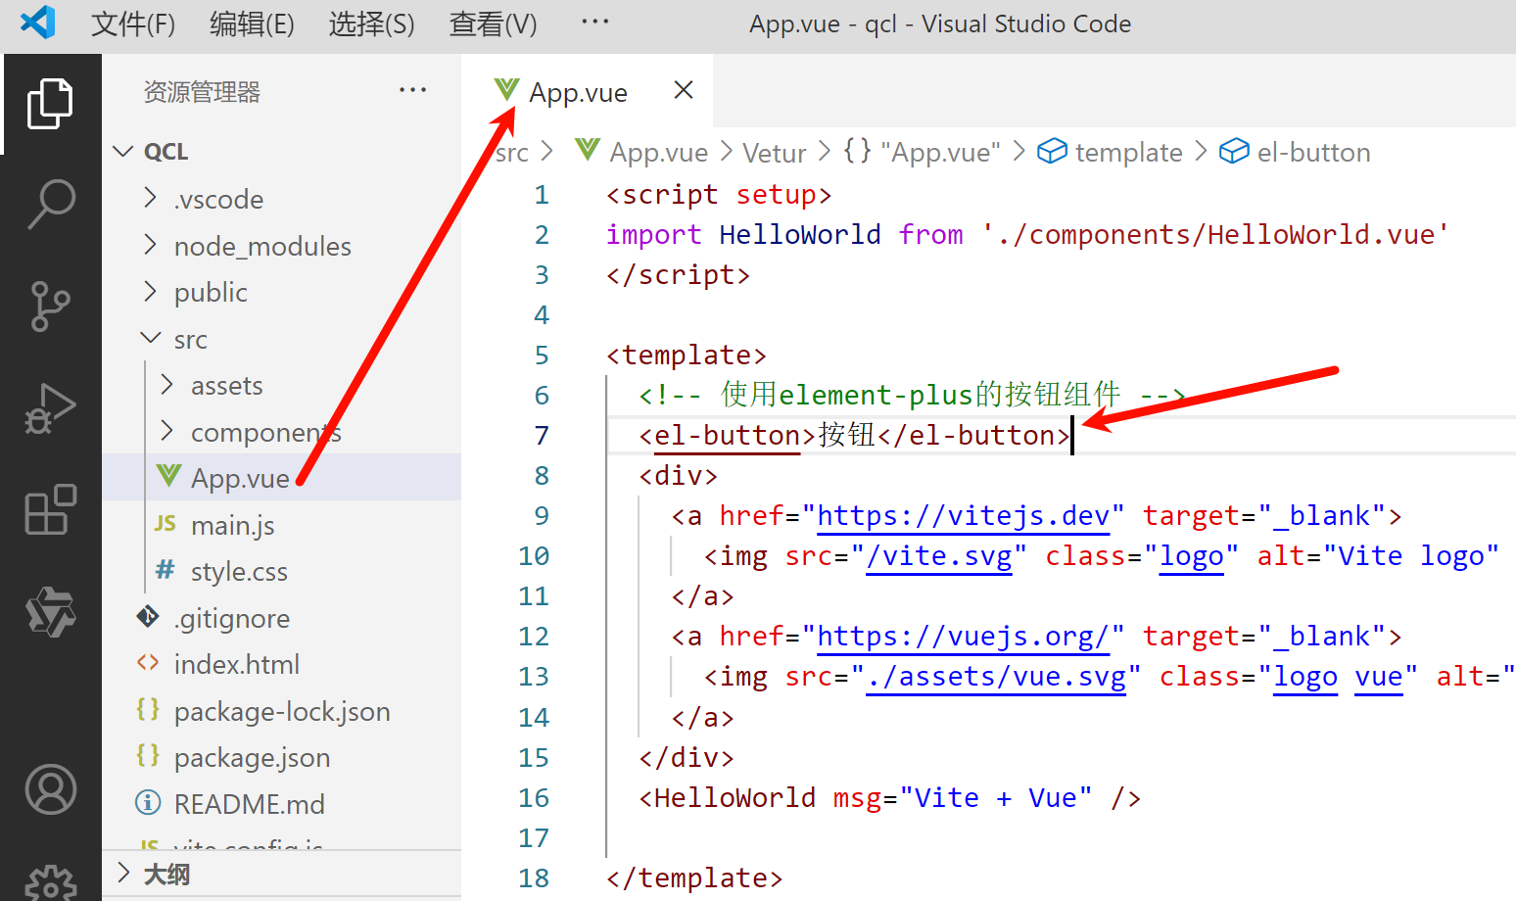Click the template breadcrumb segment
This screenshot has height=901, width=1516.
coord(1128,152)
